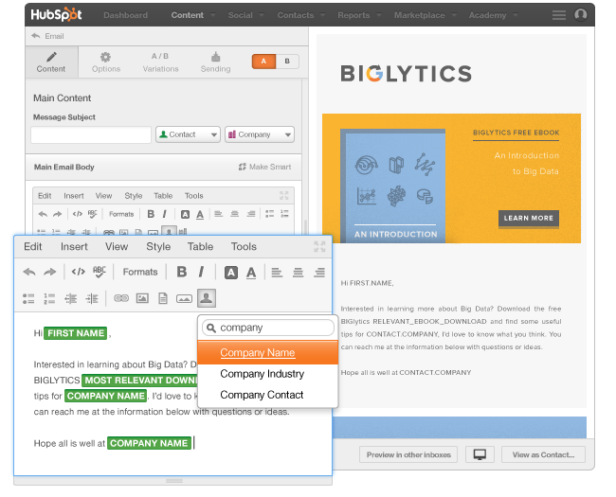Open the Contact token dropdown

point(188,134)
